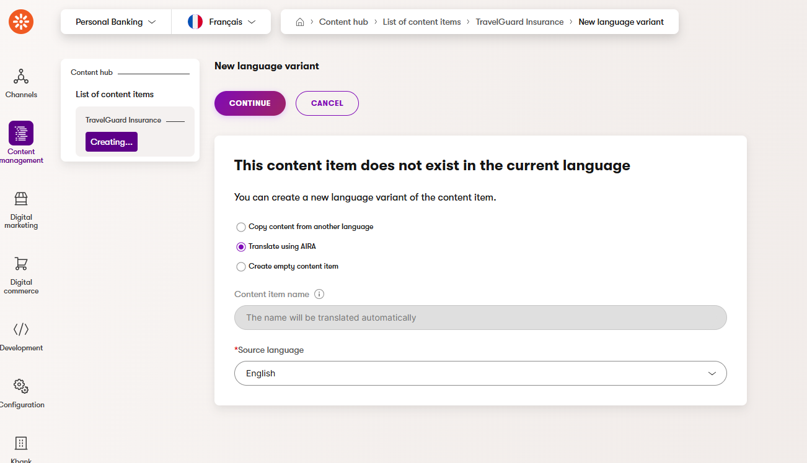Open the Personal Banking channel dropdown
The image size is (807, 463).
[116, 22]
